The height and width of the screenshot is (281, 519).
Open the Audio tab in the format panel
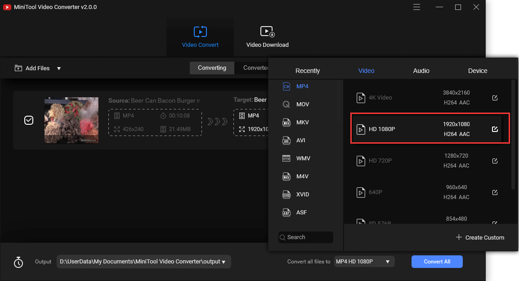421,71
